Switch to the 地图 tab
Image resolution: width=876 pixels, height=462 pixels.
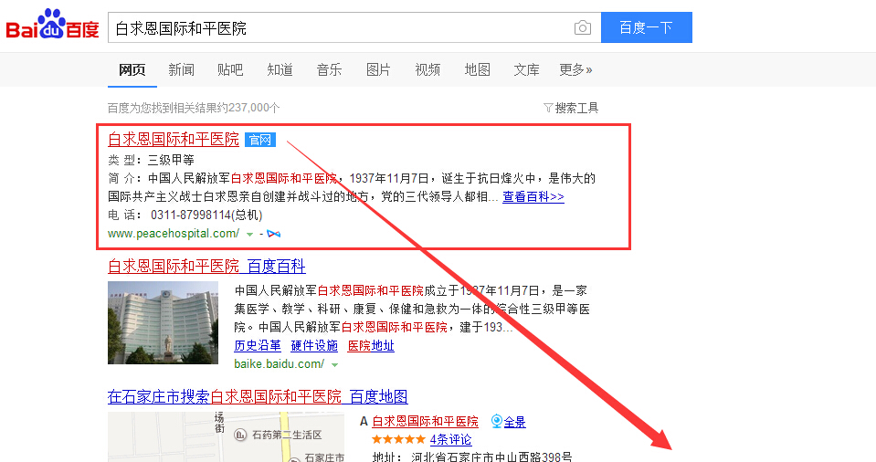pos(477,69)
